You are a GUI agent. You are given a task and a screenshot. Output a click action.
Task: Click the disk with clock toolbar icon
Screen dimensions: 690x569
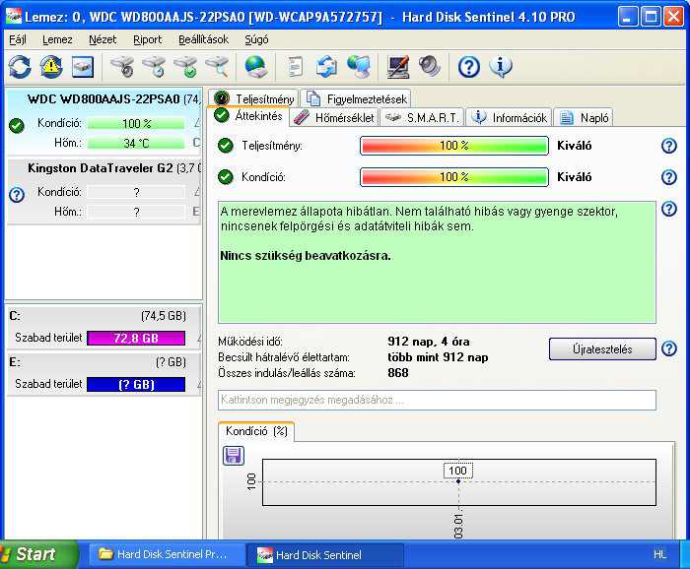tap(154, 67)
